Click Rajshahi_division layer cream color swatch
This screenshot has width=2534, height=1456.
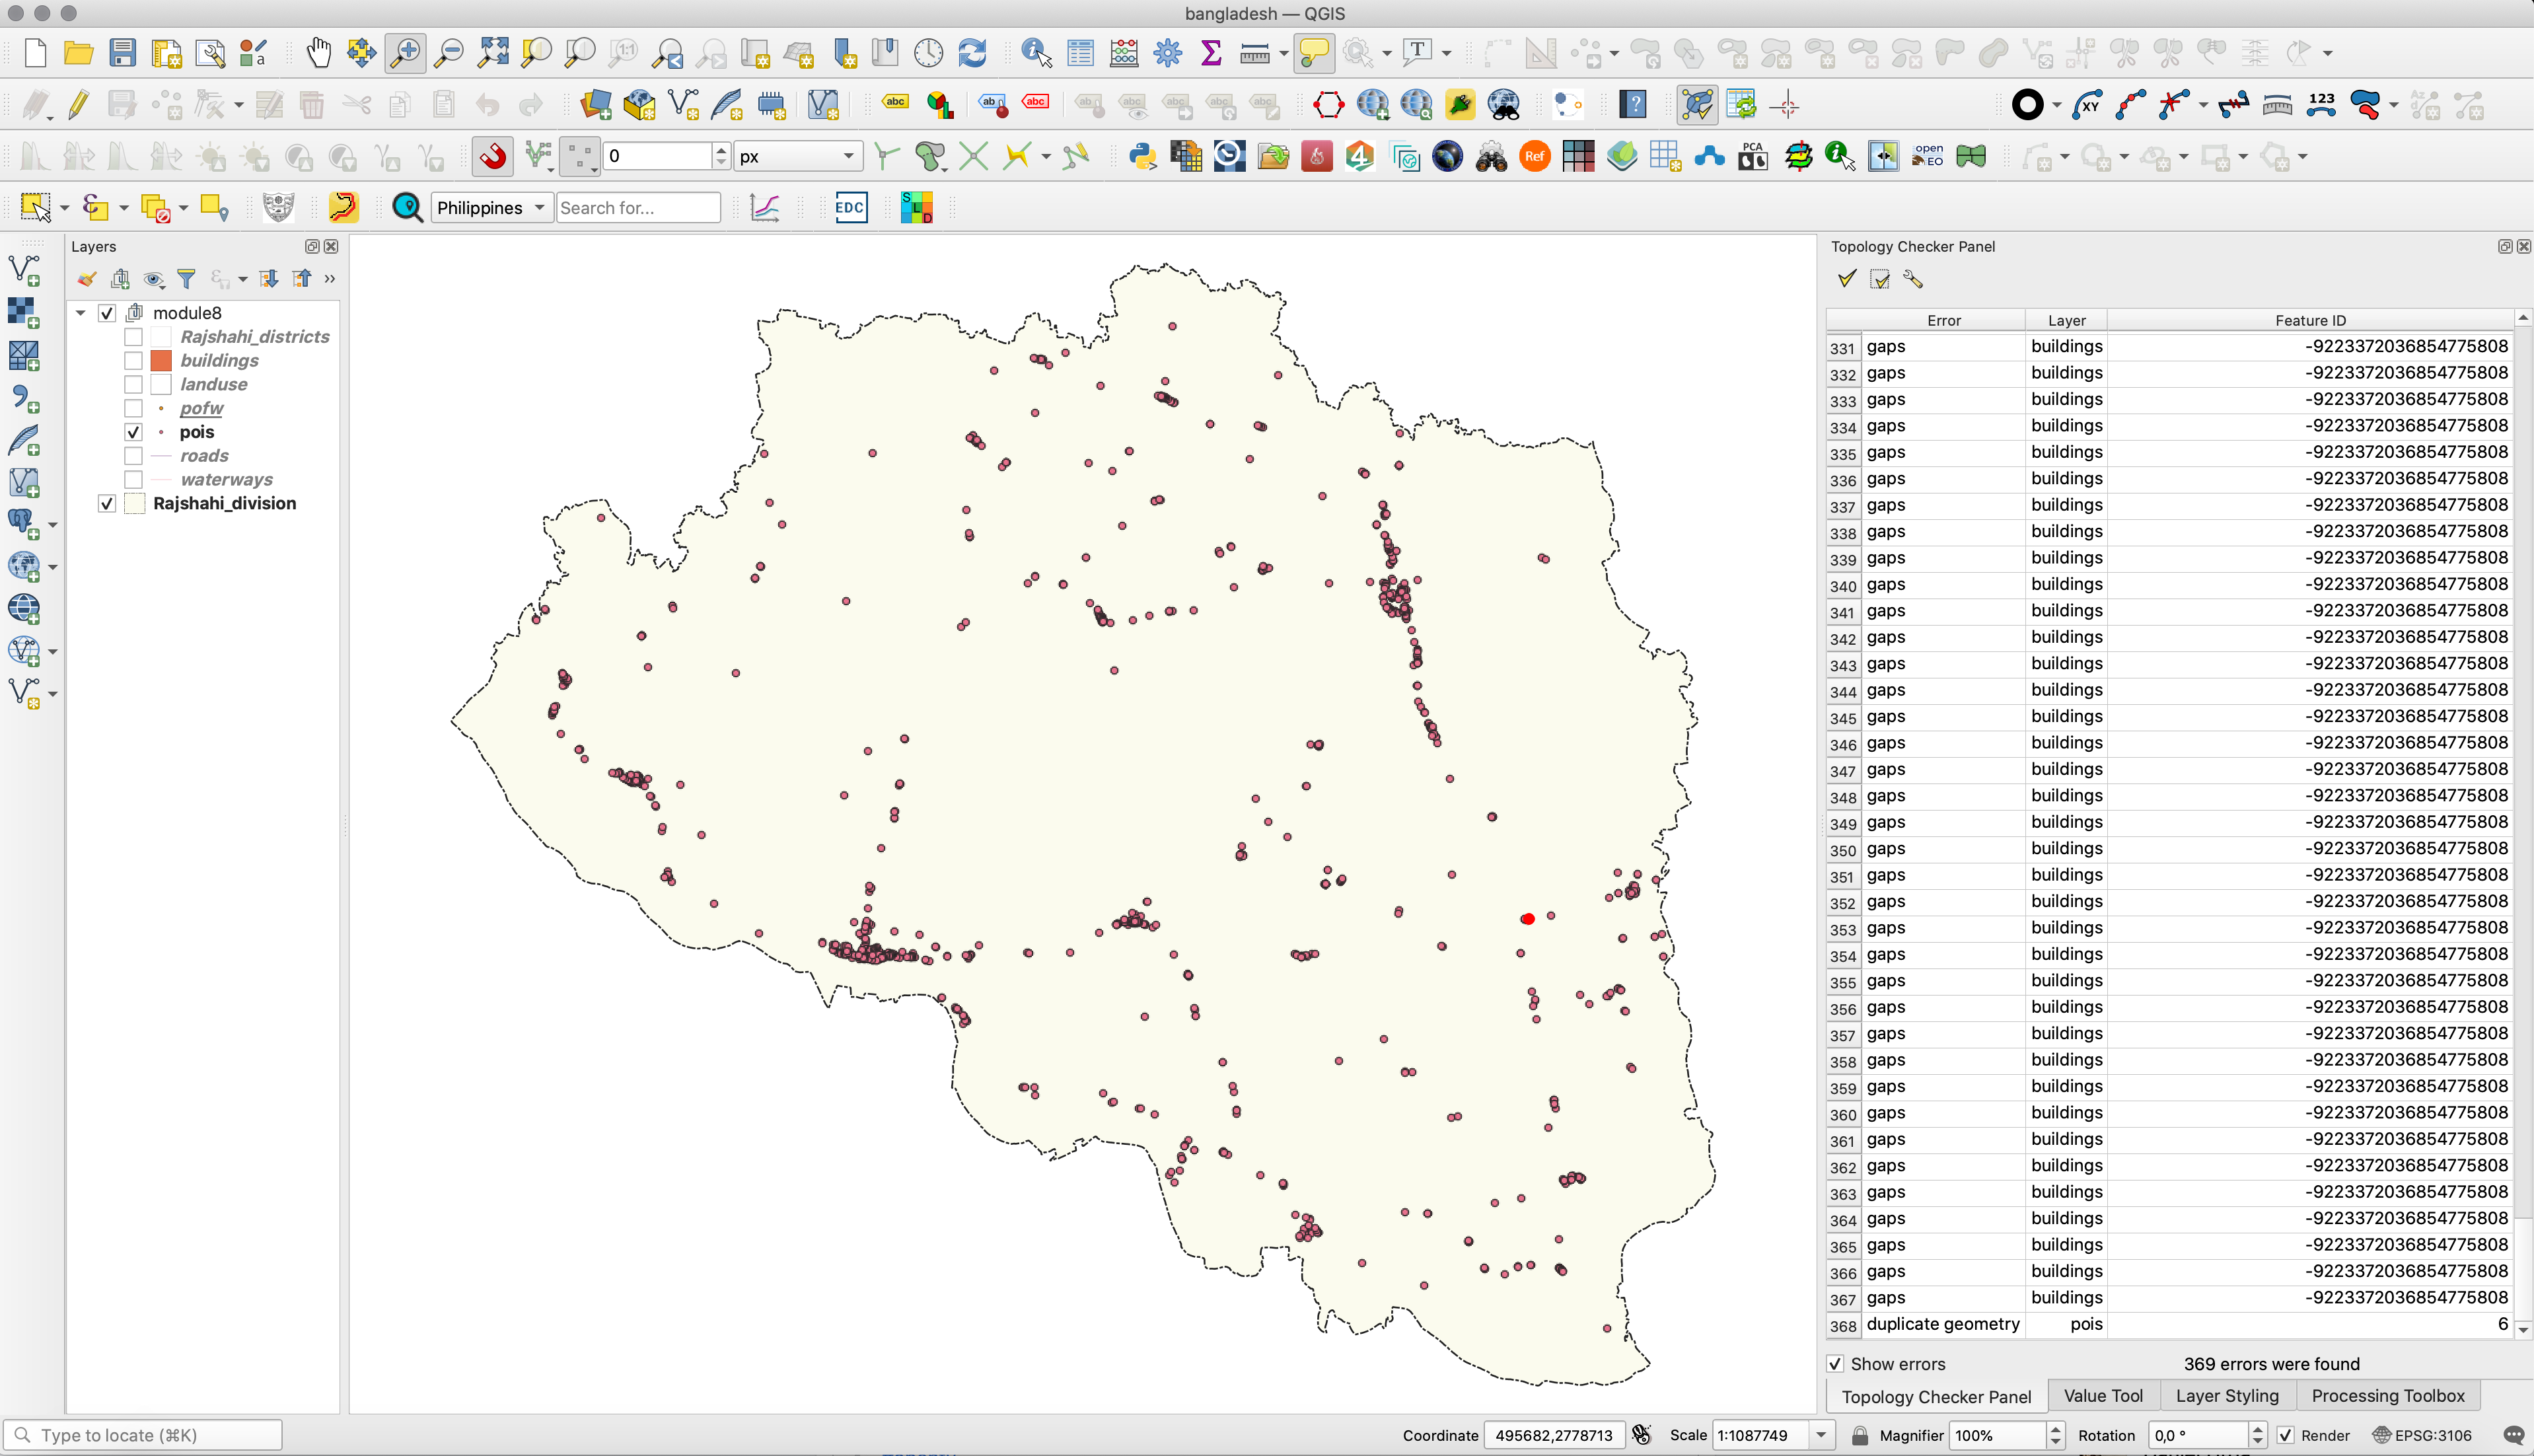135,504
